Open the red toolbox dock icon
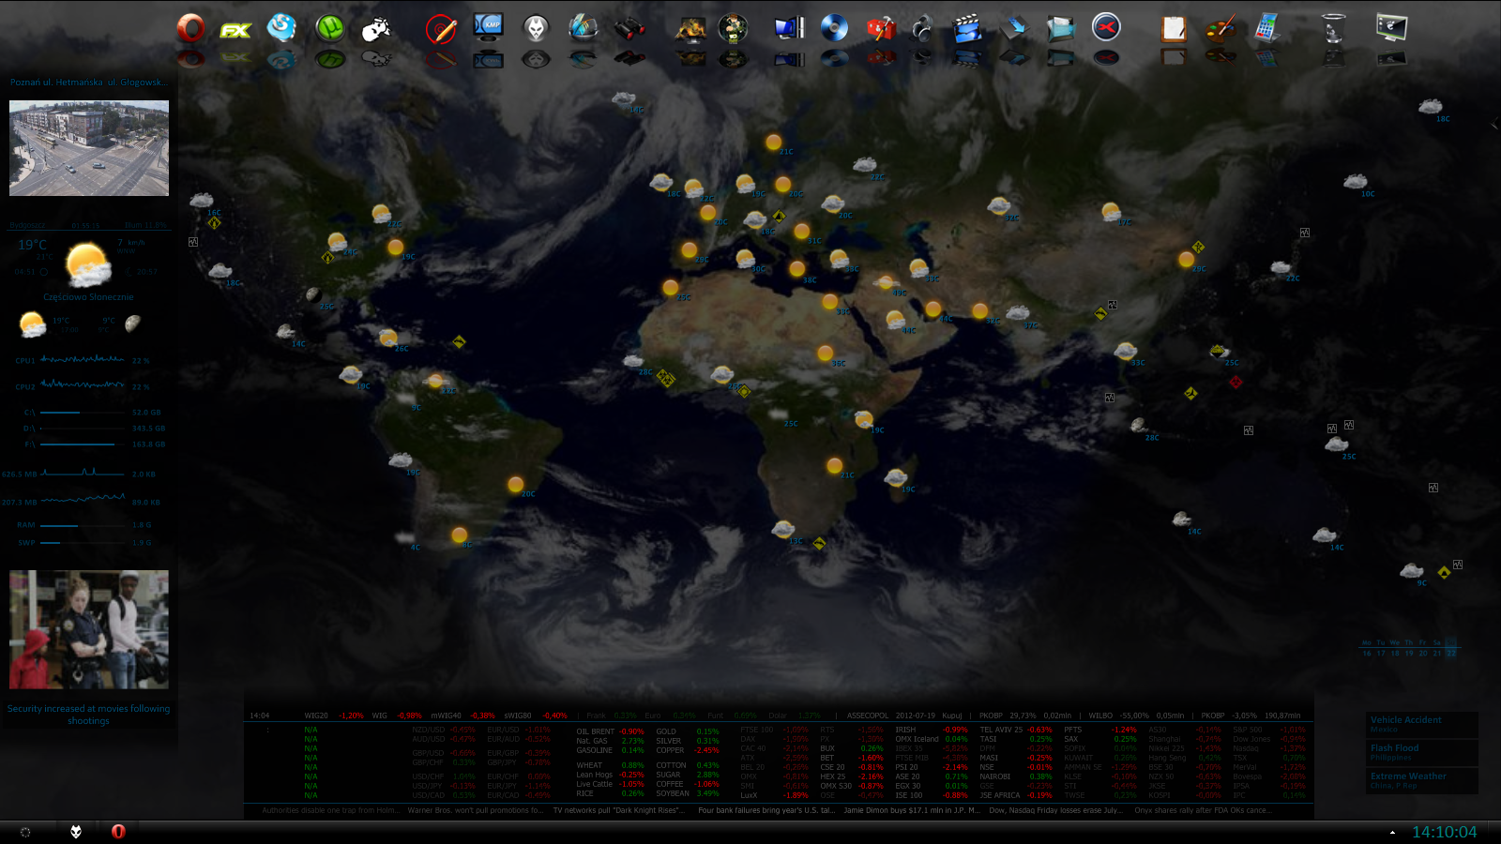Viewport: 1501px width, 844px height. 880,27
